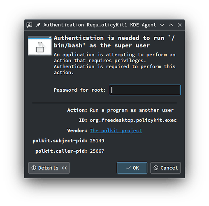Focus the Password for root field
Viewport: 209px width, 206px height.
click(x=145, y=90)
